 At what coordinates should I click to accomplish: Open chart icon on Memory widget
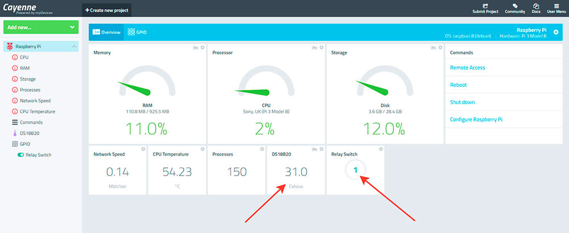[195, 48]
